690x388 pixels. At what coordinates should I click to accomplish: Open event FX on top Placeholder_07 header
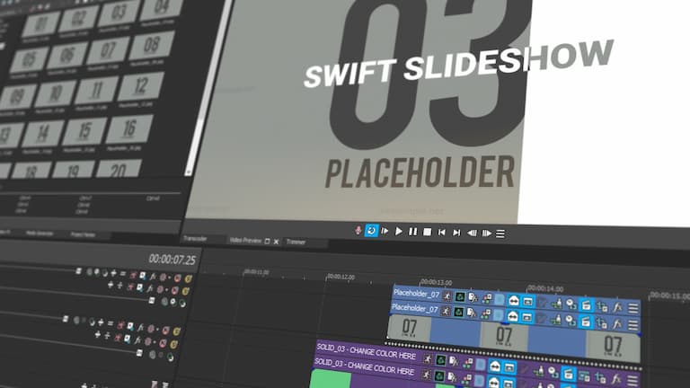[618, 307]
